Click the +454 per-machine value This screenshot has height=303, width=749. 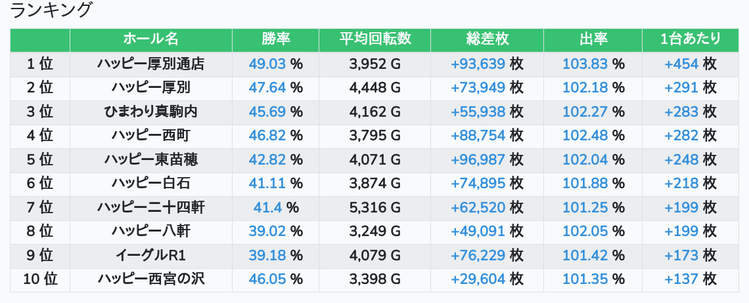[x=681, y=64]
